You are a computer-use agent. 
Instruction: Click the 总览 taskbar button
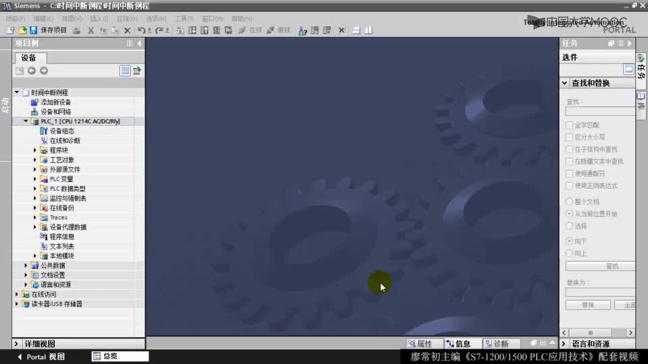point(120,356)
